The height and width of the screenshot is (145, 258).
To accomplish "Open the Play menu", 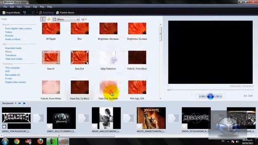I will 42,7.
